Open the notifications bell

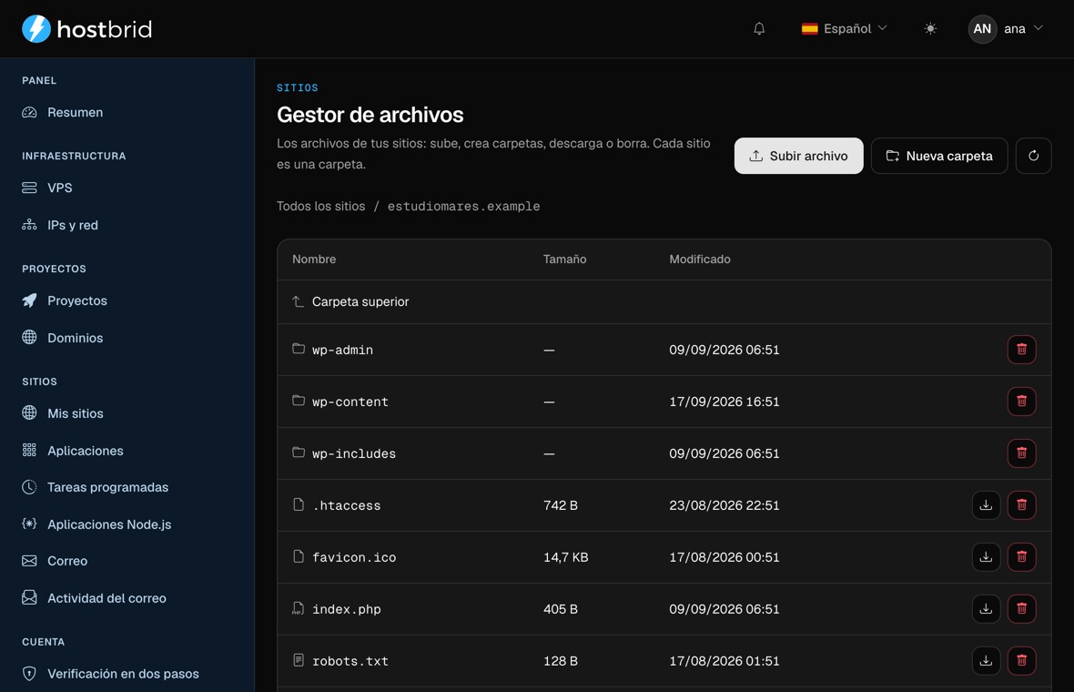(x=759, y=29)
